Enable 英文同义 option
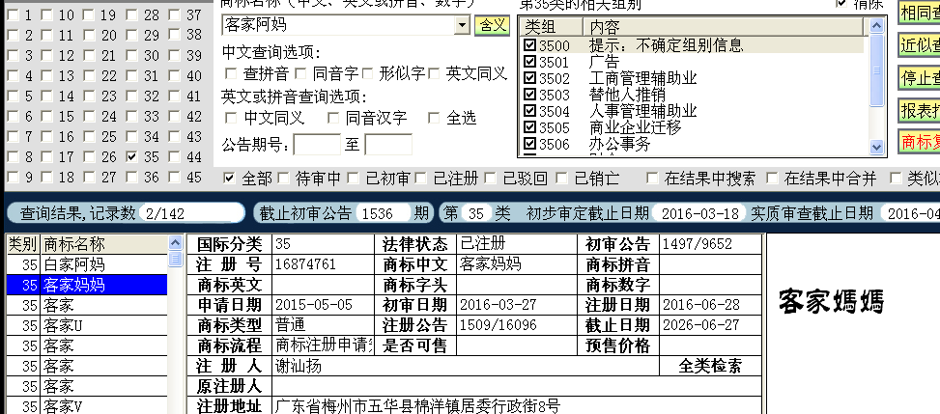 (x=434, y=73)
